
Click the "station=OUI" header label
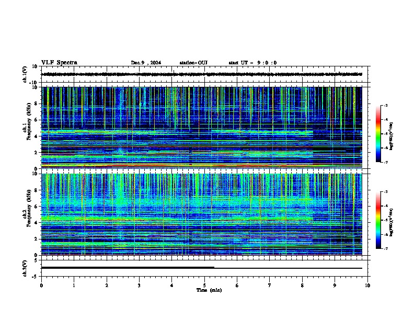[x=193, y=63]
